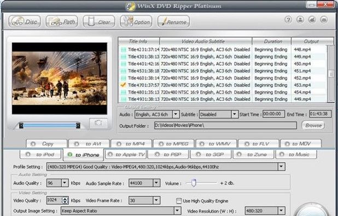
Task: Check the Title46 row checkbox icon
Action: pyautogui.click(x=124, y=78)
